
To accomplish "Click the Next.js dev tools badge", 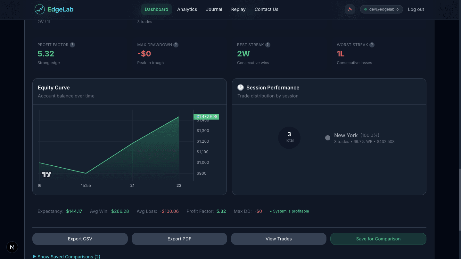I will click(x=12, y=247).
